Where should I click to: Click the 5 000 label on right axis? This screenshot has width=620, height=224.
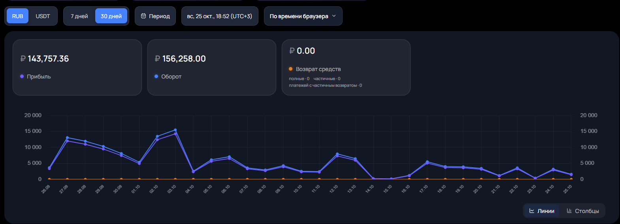click(x=587, y=163)
